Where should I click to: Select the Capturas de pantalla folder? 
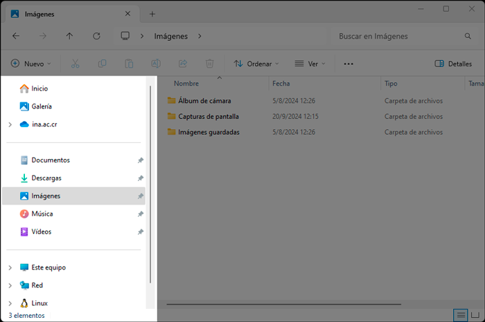click(208, 117)
